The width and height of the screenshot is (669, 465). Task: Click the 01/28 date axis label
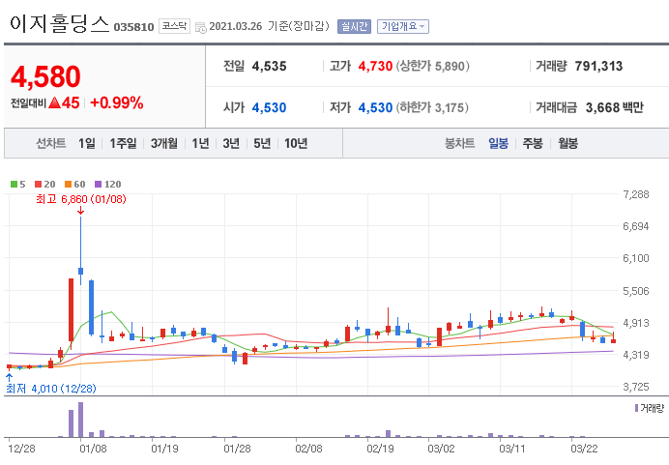tap(237, 449)
